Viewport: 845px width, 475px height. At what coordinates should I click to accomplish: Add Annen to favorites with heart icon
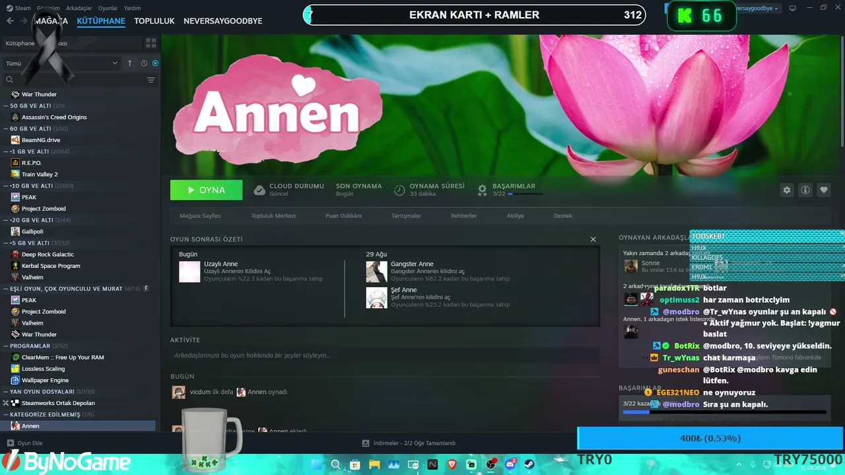[x=824, y=190]
